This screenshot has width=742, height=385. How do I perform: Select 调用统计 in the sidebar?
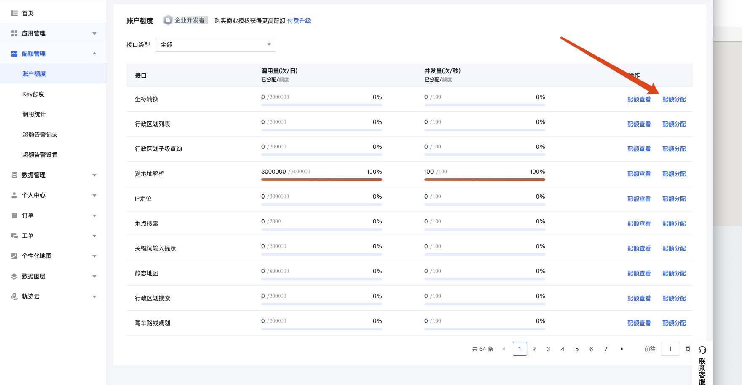pyautogui.click(x=34, y=114)
